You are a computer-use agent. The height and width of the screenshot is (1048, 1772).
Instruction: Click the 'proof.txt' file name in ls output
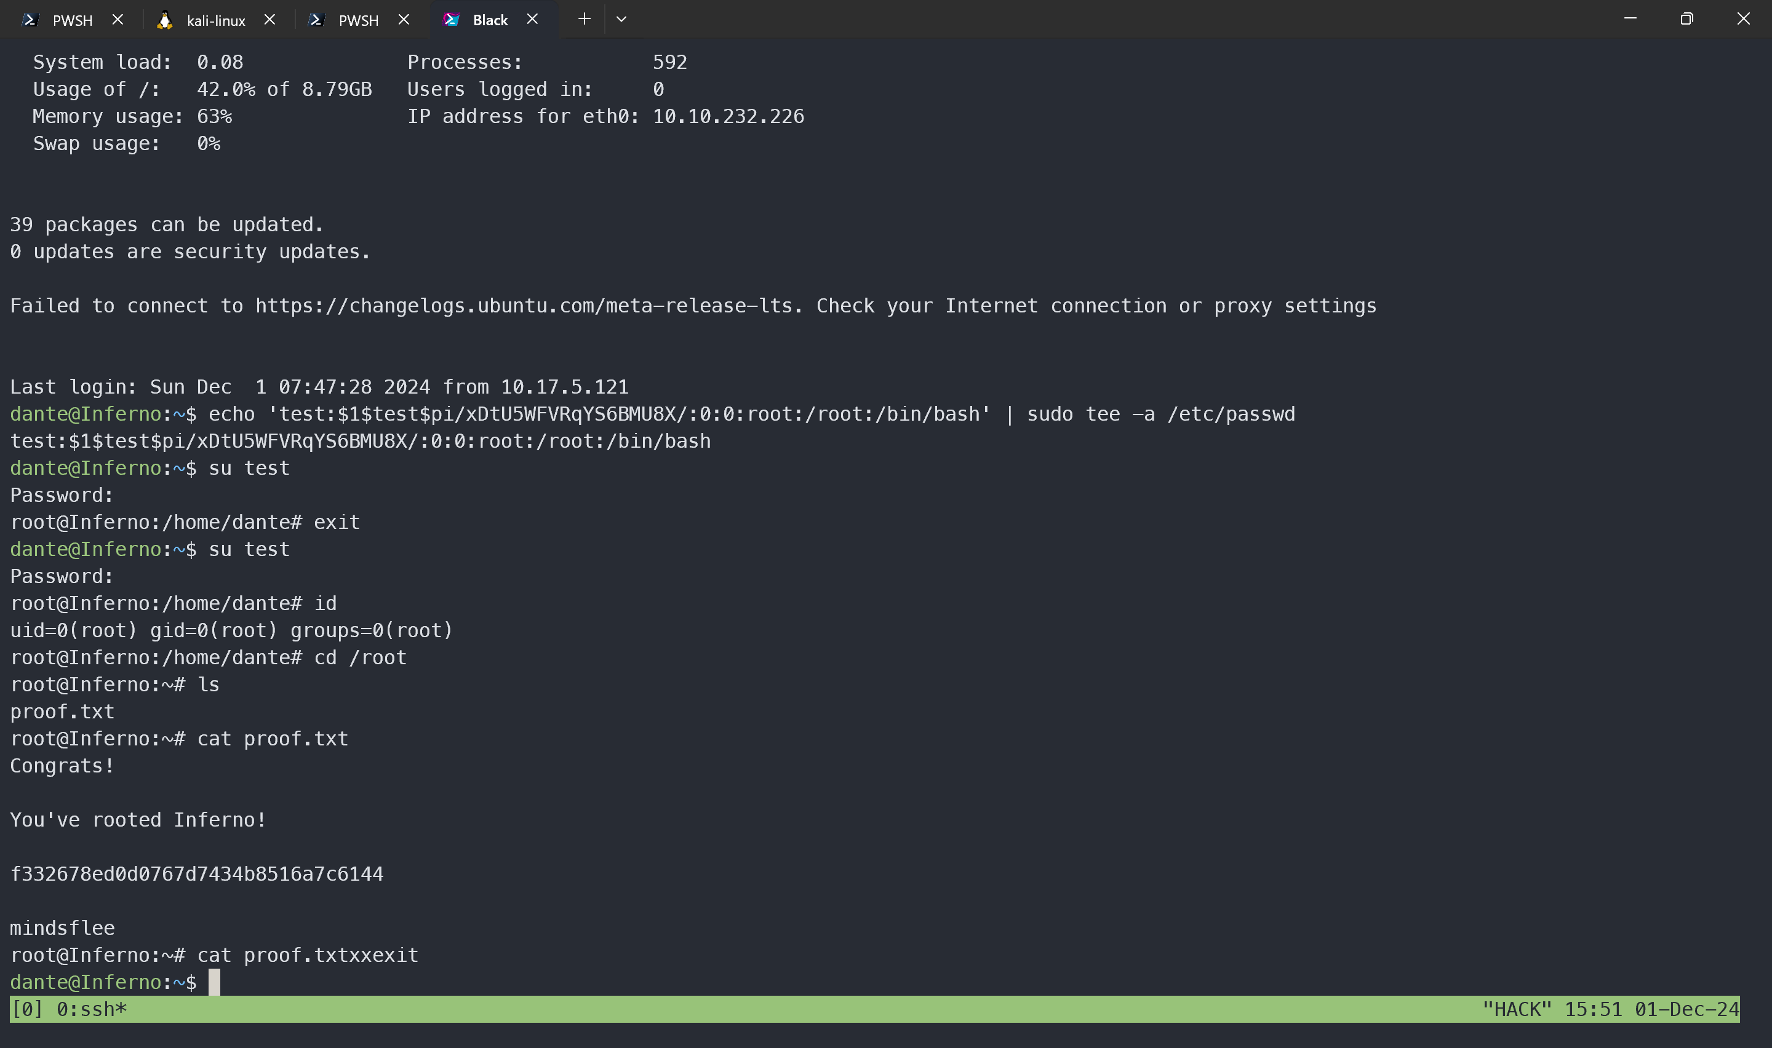click(x=62, y=712)
